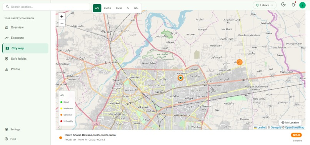Show the NO₂ layer
This screenshot has height=145, width=310.
click(x=136, y=8)
